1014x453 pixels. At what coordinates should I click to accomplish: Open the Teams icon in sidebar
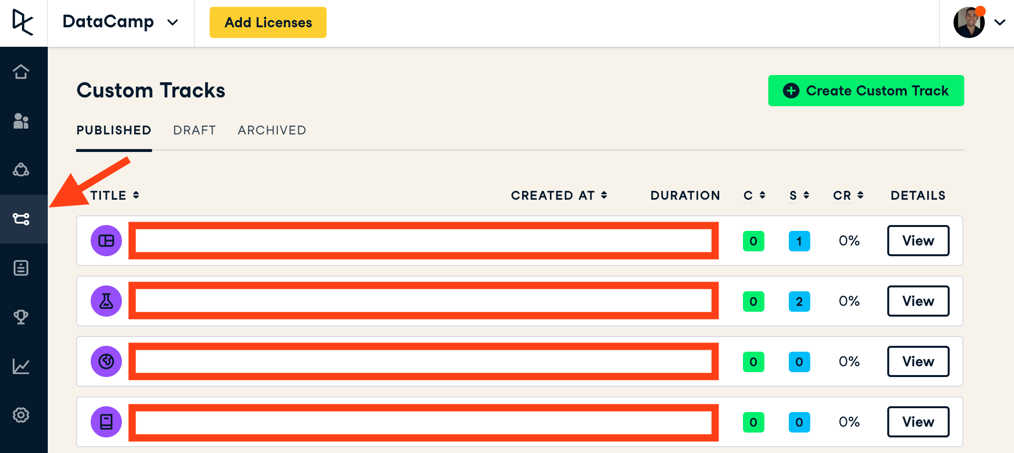coord(21,170)
